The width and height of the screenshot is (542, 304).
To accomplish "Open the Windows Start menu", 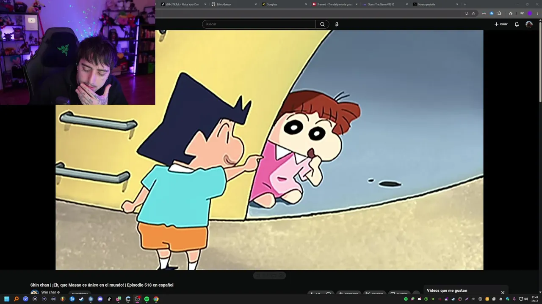I will (x=7, y=299).
